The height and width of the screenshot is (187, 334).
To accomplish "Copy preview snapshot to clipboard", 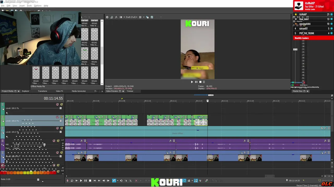I will [147, 17].
